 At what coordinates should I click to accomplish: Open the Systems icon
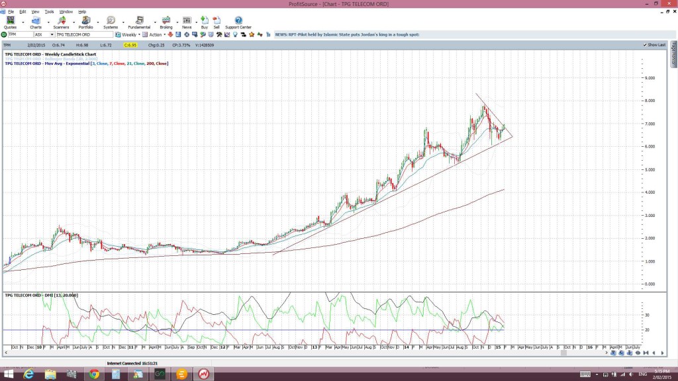coord(111,21)
